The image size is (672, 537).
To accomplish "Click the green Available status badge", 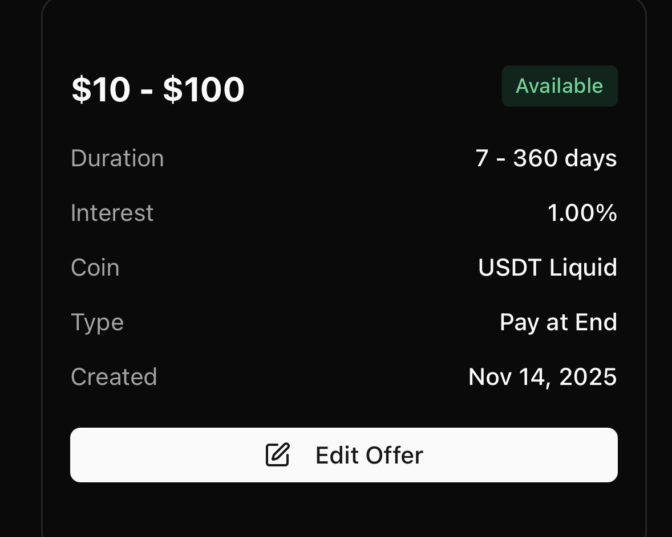I will click(x=560, y=86).
